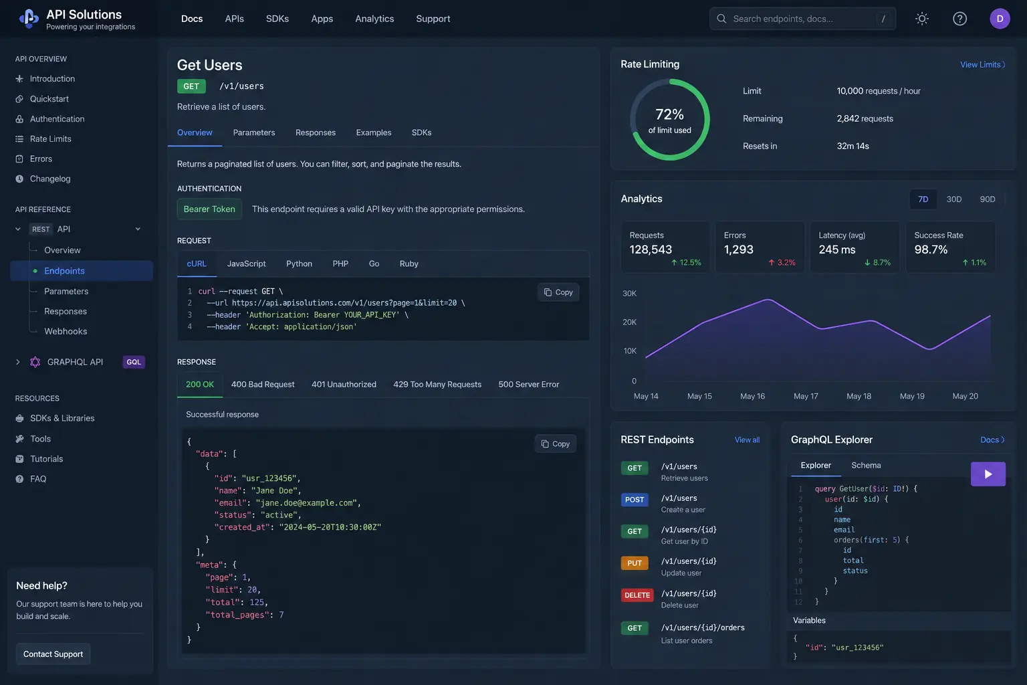Open the user avatar D menu
The height and width of the screenshot is (685, 1027).
1000,19
